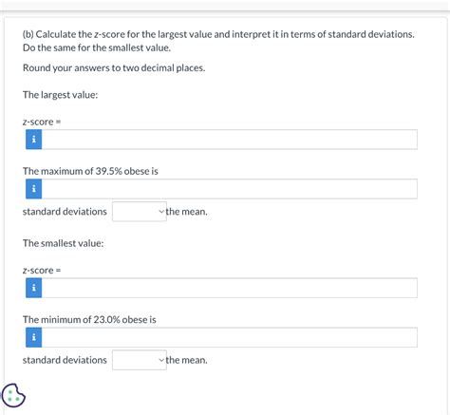This screenshot has height=415, width=450.
Task: Open dropdown after minimum's standard deviations
Action: (140, 360)
